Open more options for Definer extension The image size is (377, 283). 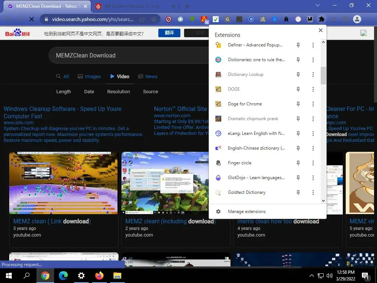[313, 45]
